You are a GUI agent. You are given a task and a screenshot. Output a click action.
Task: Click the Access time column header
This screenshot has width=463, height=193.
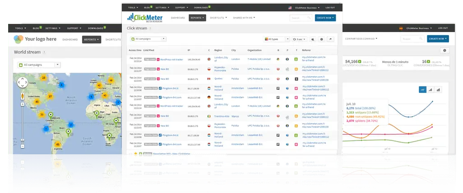click(x=135, y=50)
